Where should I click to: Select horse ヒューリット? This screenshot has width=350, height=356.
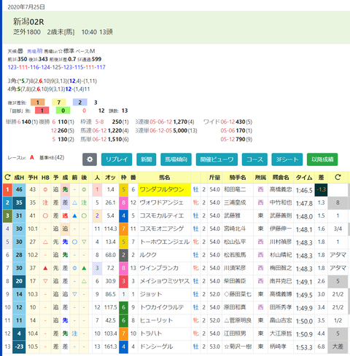[156, 320]
